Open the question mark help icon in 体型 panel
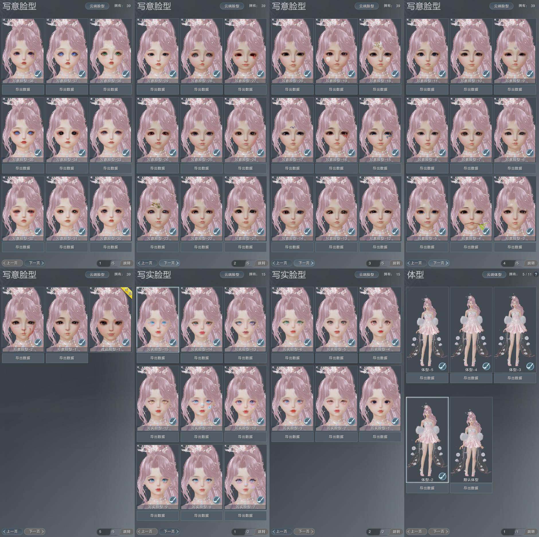 tap(536, 275)
